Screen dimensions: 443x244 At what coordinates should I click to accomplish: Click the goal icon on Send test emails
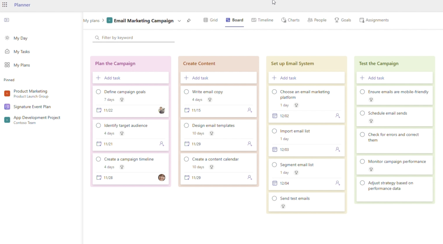tap(283, 206)
